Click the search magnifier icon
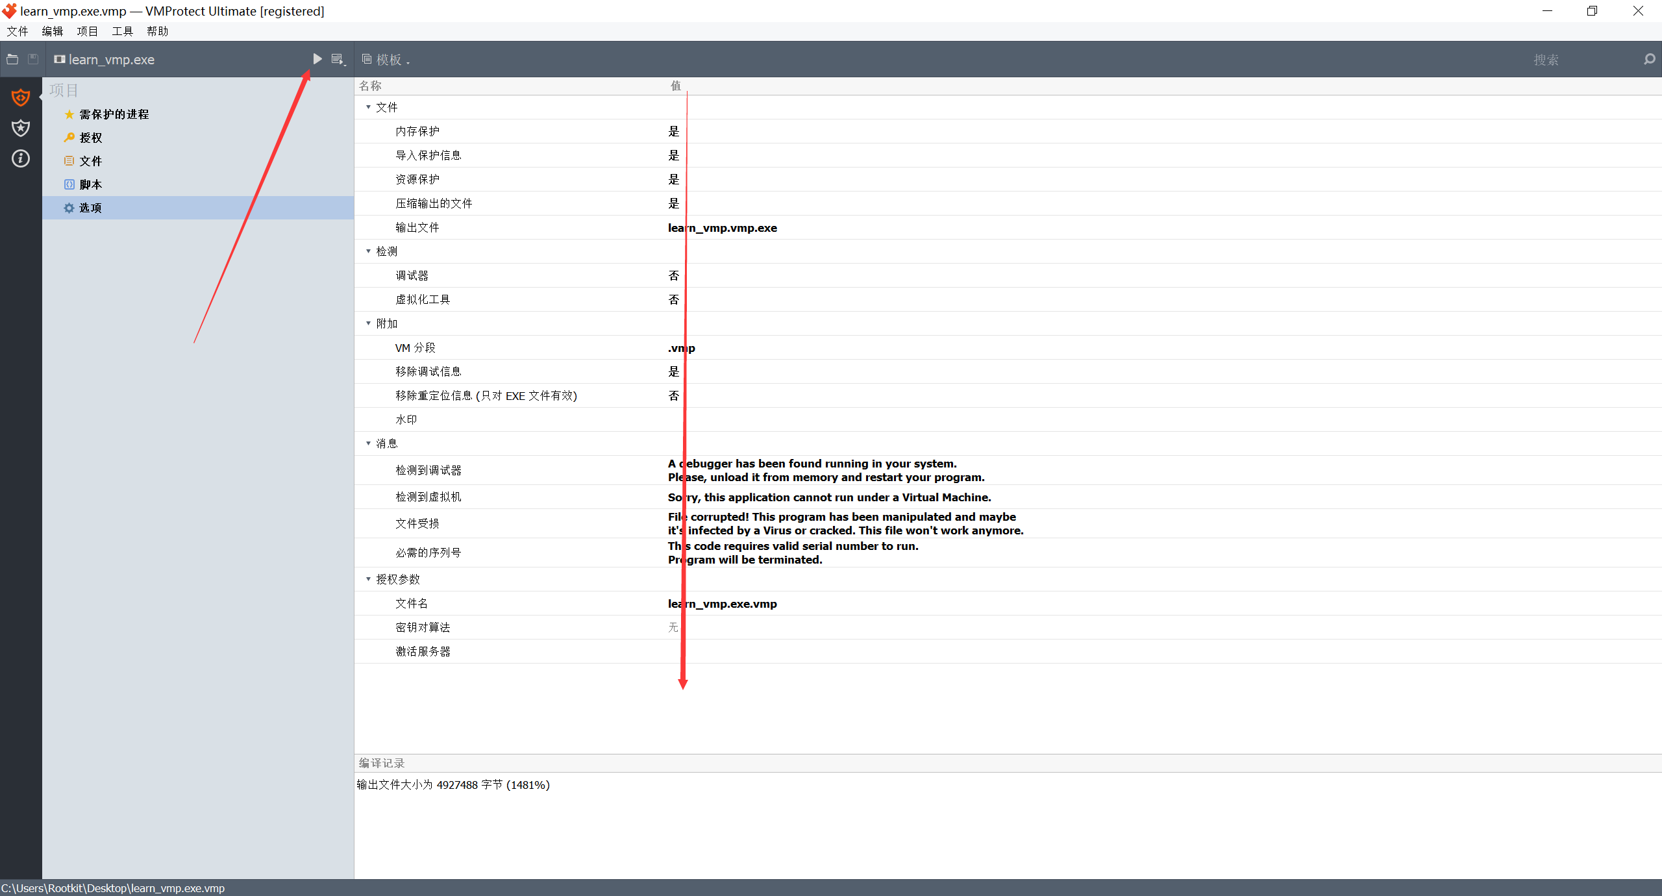This screenshot has height=896, width=1662. [1649, 60]
